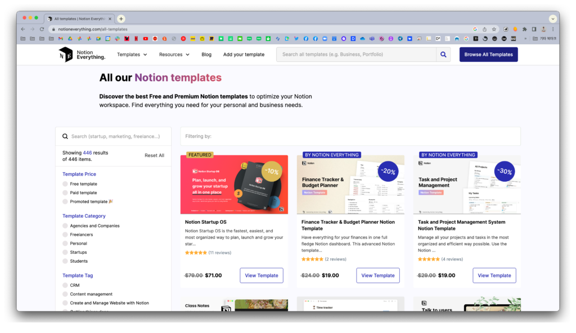Click the sidebar template search field
This screenshot has height=333, width=576.
tap(118, 136)
